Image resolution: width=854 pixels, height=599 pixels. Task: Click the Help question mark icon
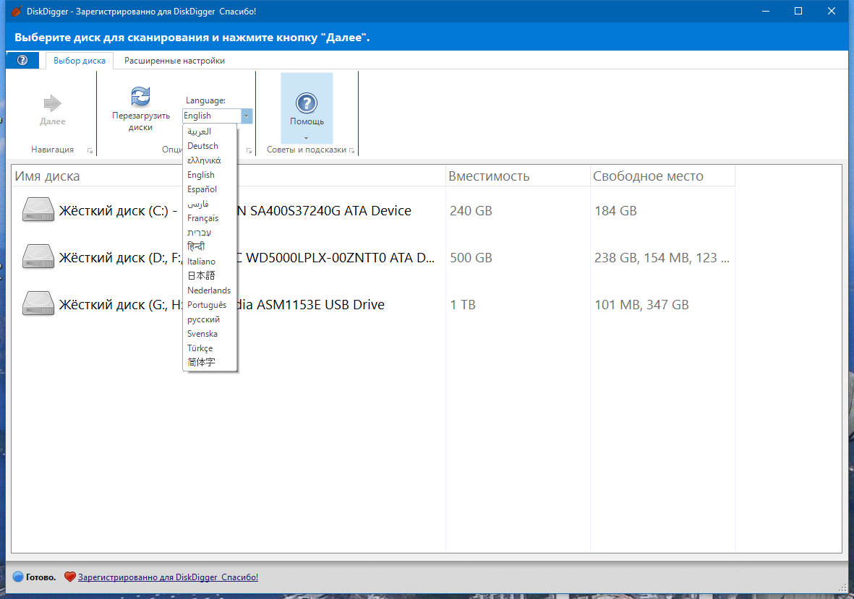(x=307, y=103)
